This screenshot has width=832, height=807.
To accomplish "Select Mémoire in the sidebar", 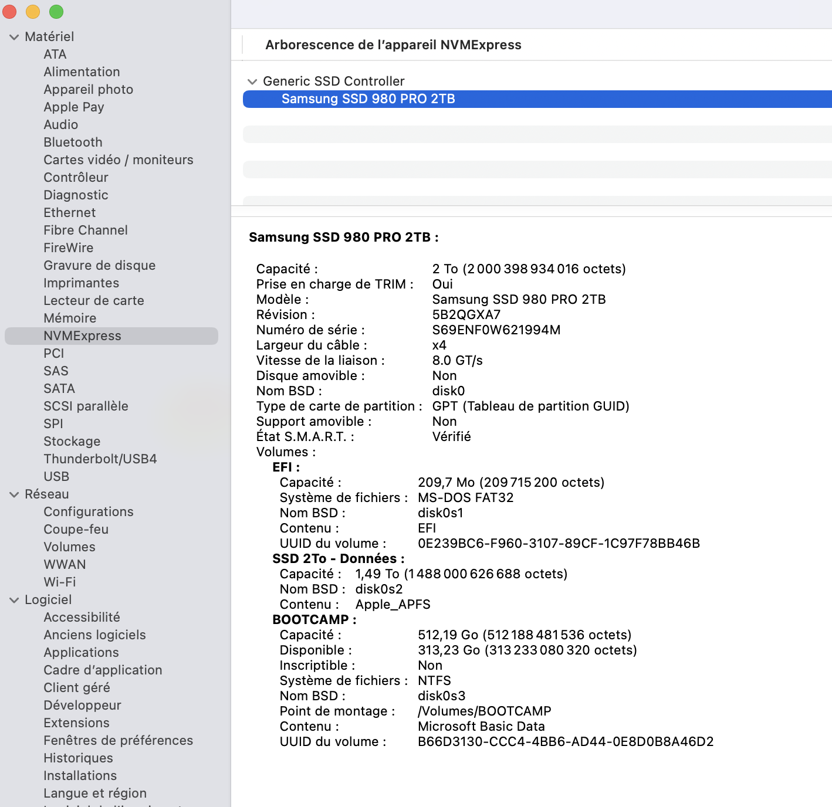I will pyautogui.click(x=70, y=318).
